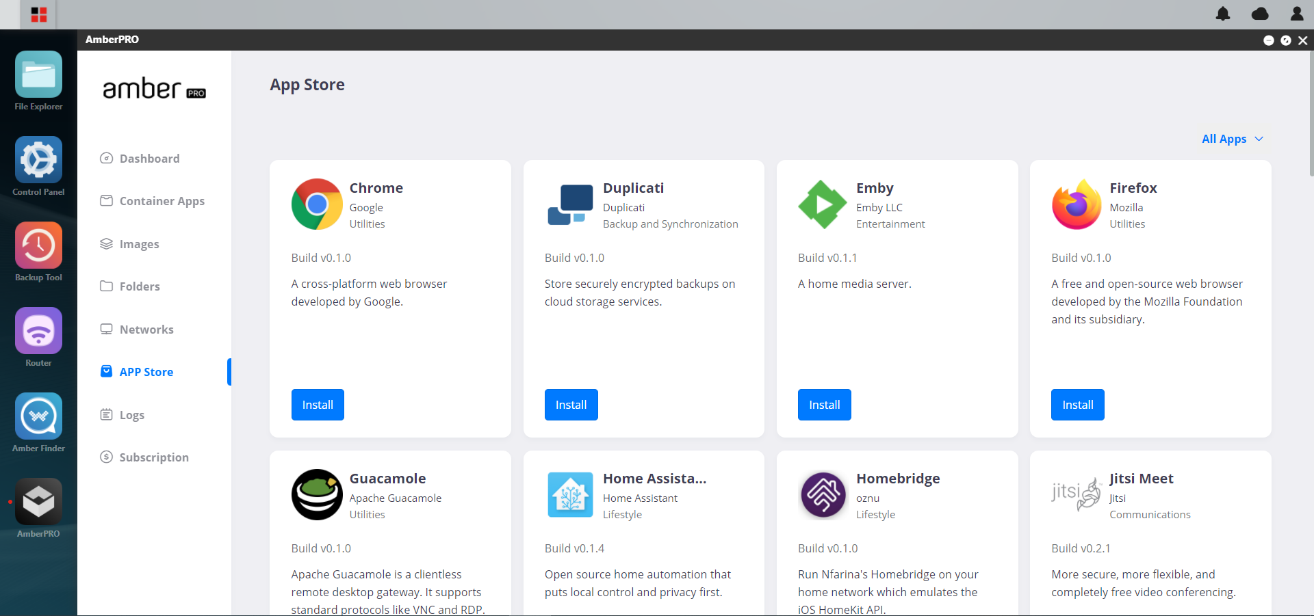Open the Backup Tool icon
The image size is (1314, 616).
(38, 245)
